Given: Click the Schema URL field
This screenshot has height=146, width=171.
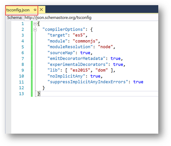Looking at the screenshot, I should point(91,18).
